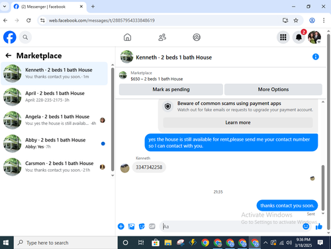Image resolution: width=331 pixels, height=249 pixels.
Task: Click Mark as pending button
Action: (x=171, y=89)
